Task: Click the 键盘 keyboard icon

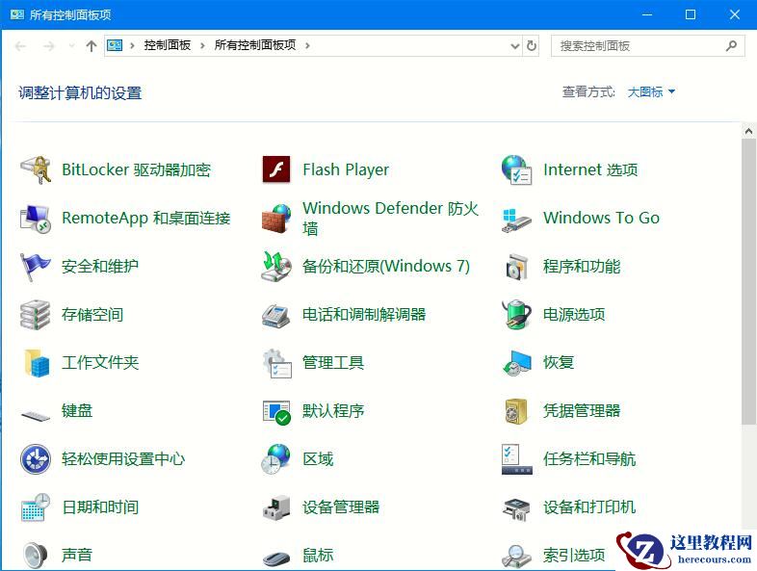Action: pos(36,415)
